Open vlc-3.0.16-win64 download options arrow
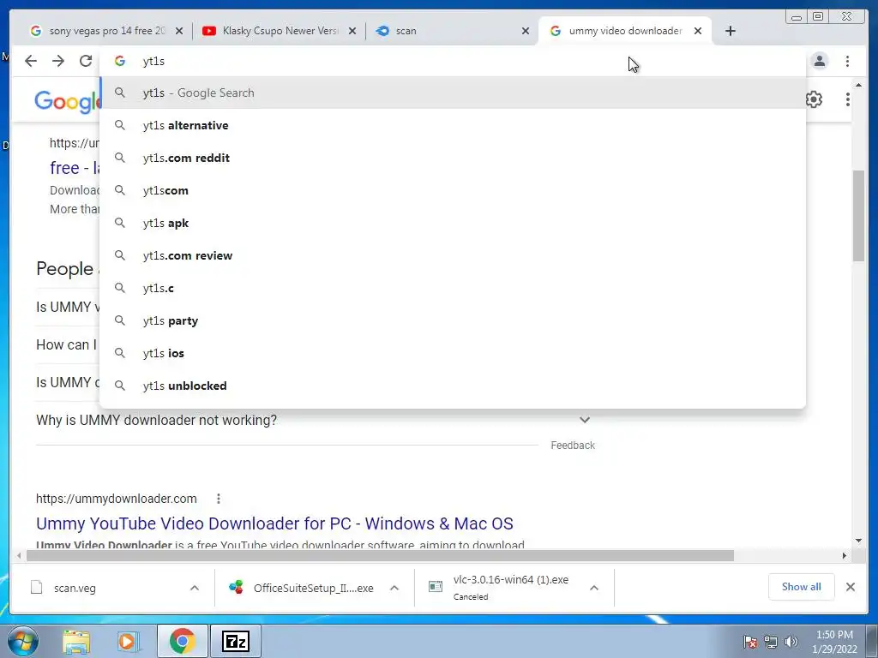 (594, 588)
